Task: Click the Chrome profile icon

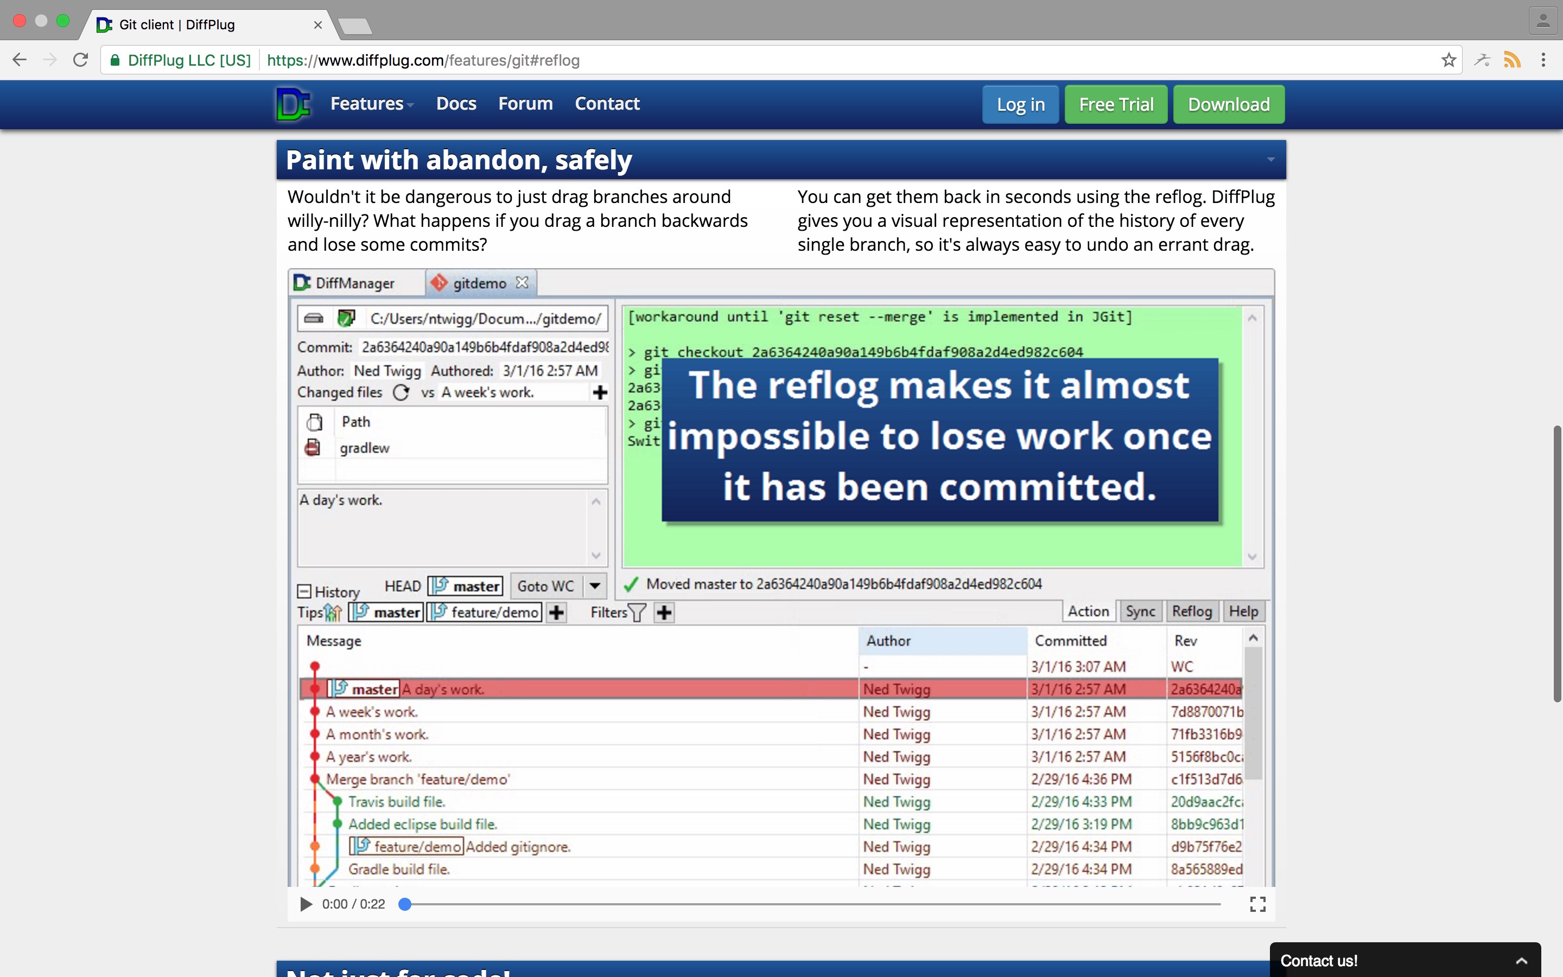Action: tap(1543, 21)
